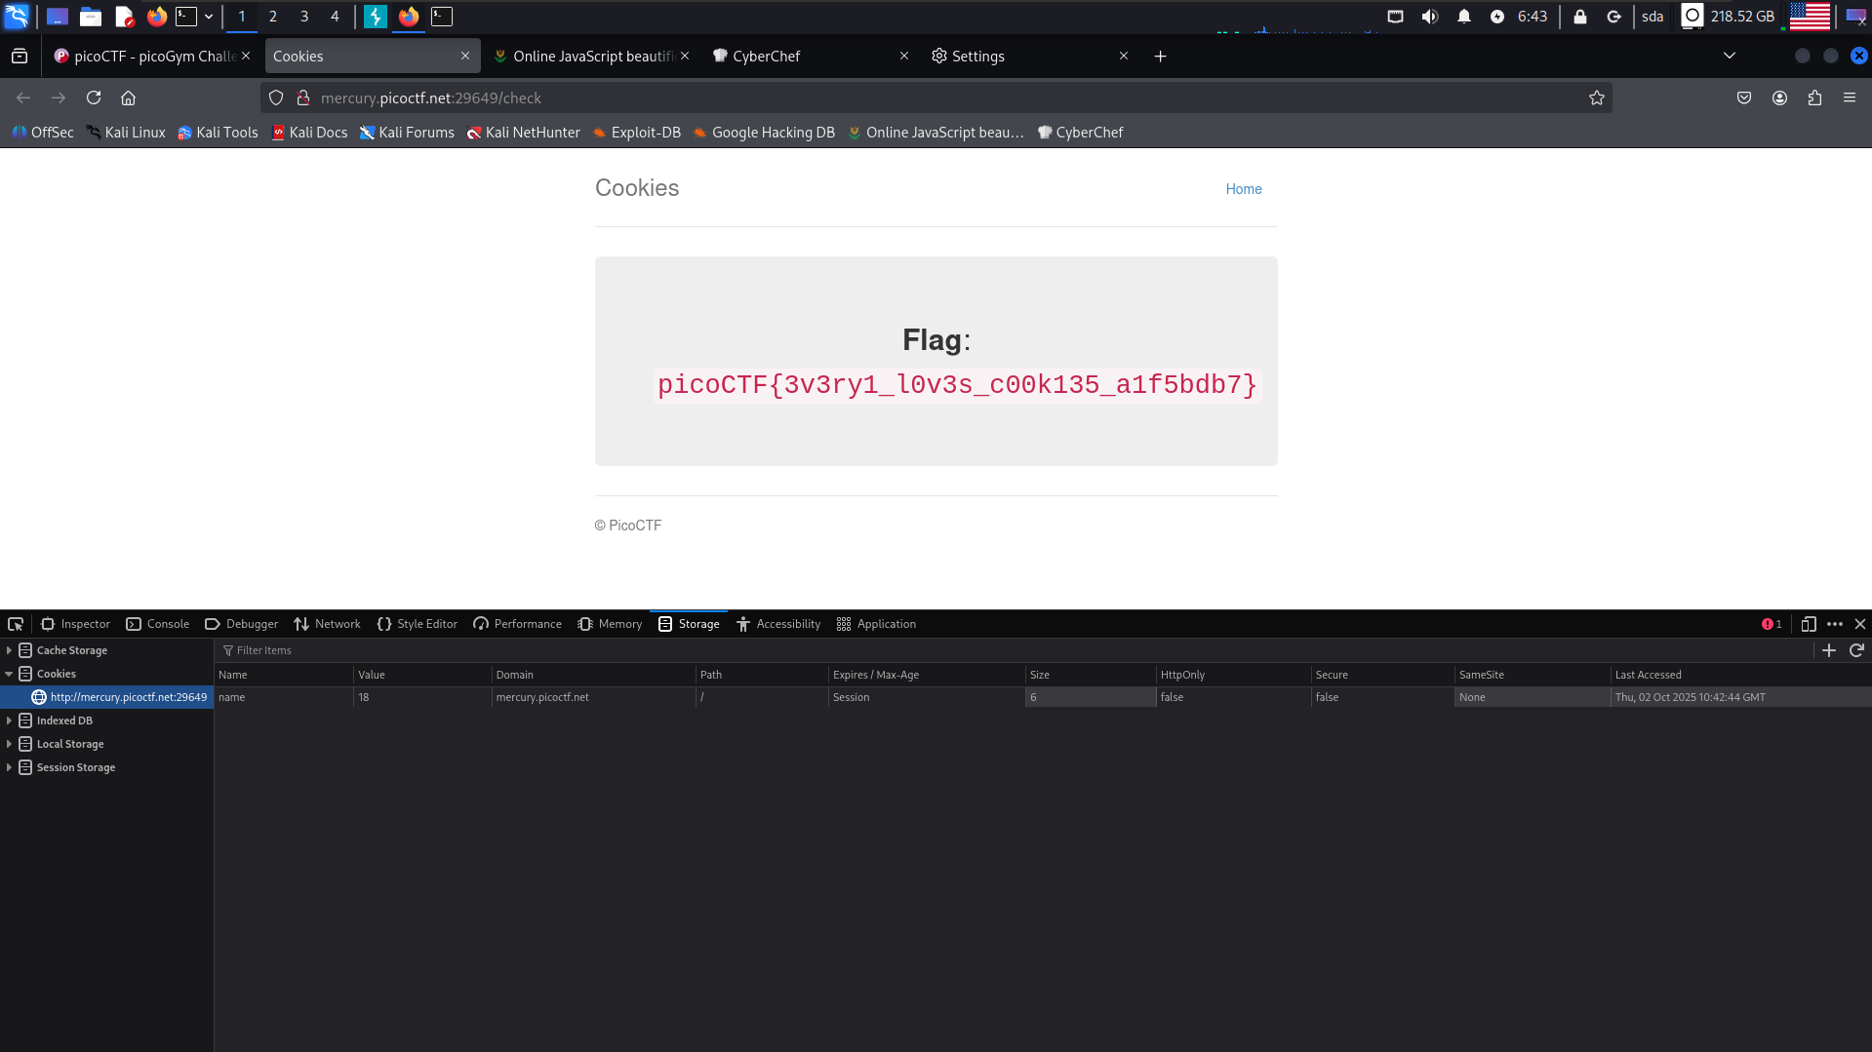Screen dimensions: 1872x1052
Task: Open the Firefox extensions icon
Action: pyautogui.click(x=1814, y=97)
